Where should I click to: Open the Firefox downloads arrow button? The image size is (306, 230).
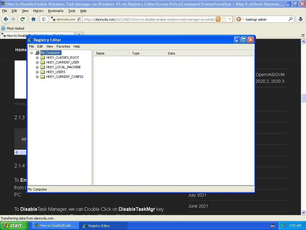301,19
